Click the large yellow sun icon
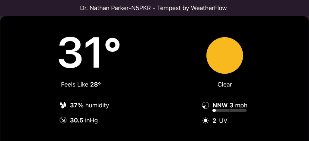Image resolution: width=309 pixels, height=141 pixels. click(x=225, y=56)
